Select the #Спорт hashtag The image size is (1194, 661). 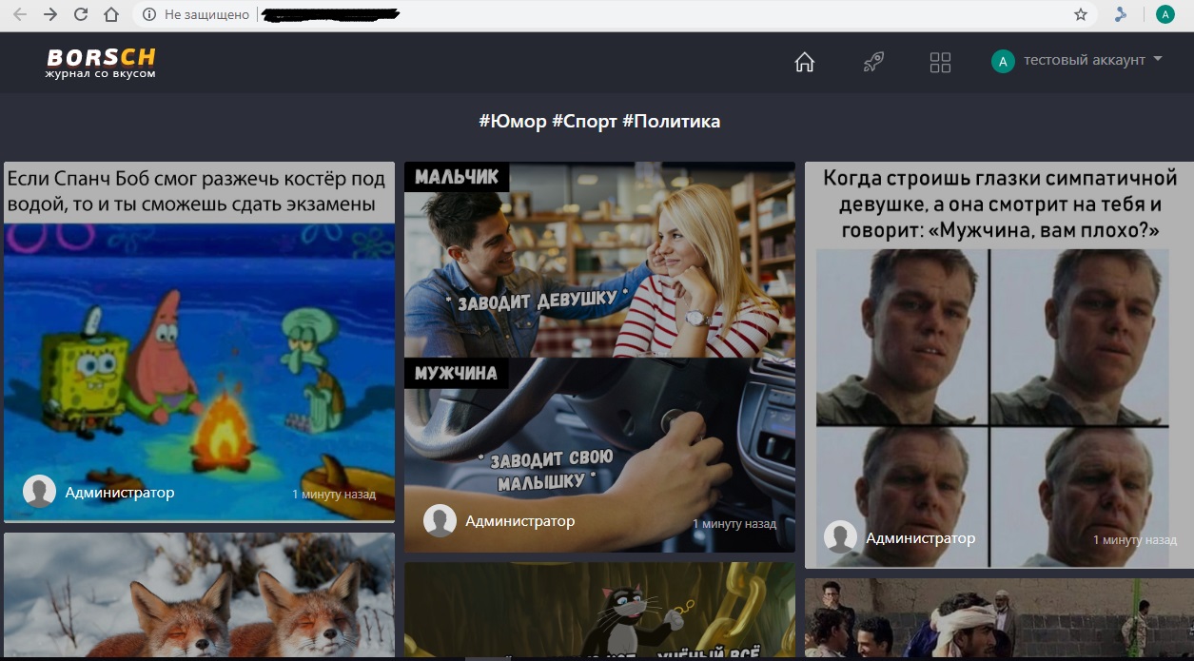click(x=584, y=122)
